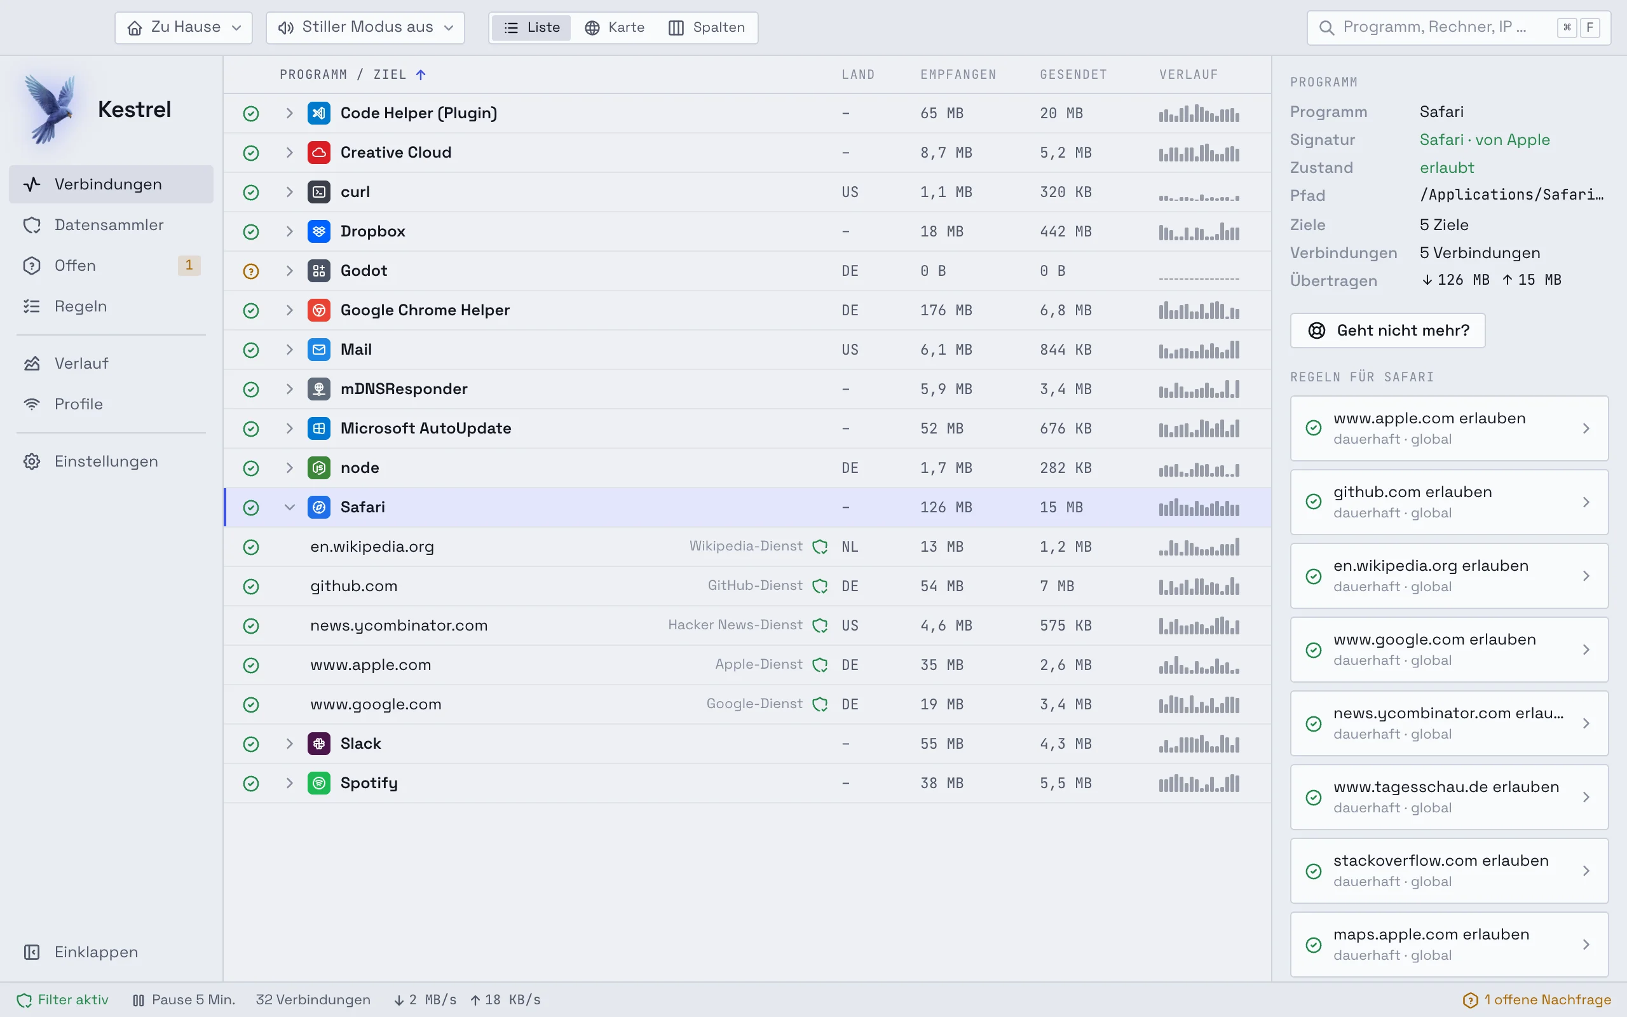The width and height of the screenshot is (1627, 1017).
Task: Click the Spotify app icon
Action: [x=318, y=783]
